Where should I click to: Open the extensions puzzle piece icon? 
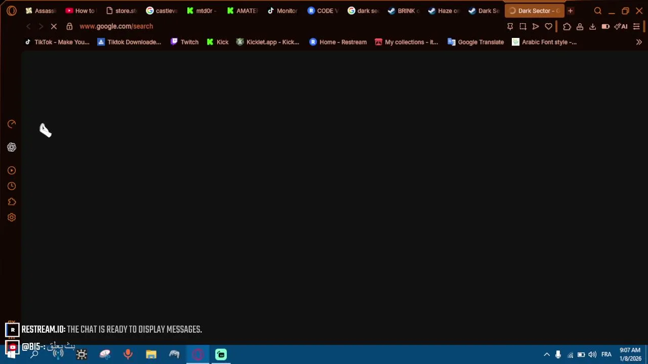[x=567, y=26]
